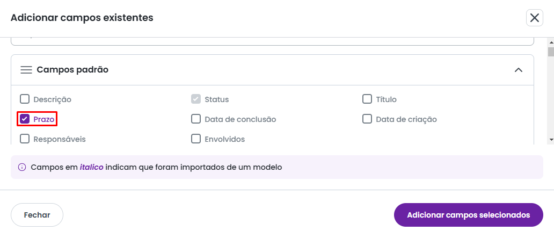Click the hamburger icon beside Campos padrão
The image size is (554, 238).
pyautogui.click(x=26, y=70)
